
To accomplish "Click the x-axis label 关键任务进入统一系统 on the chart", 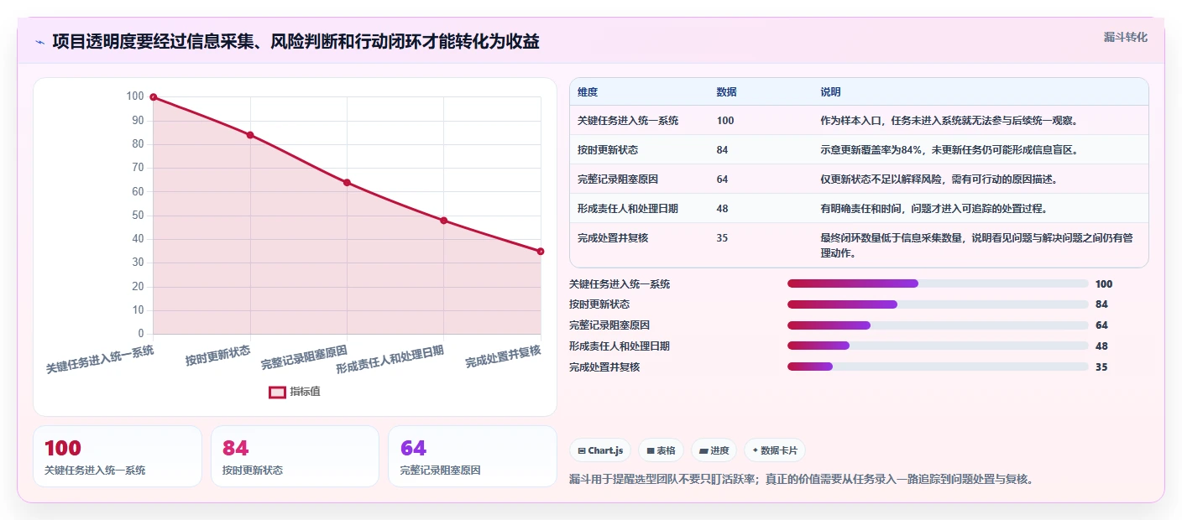I will (100, 359).
